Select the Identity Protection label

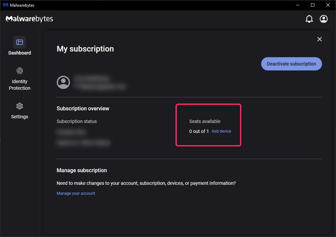[20, 85]
